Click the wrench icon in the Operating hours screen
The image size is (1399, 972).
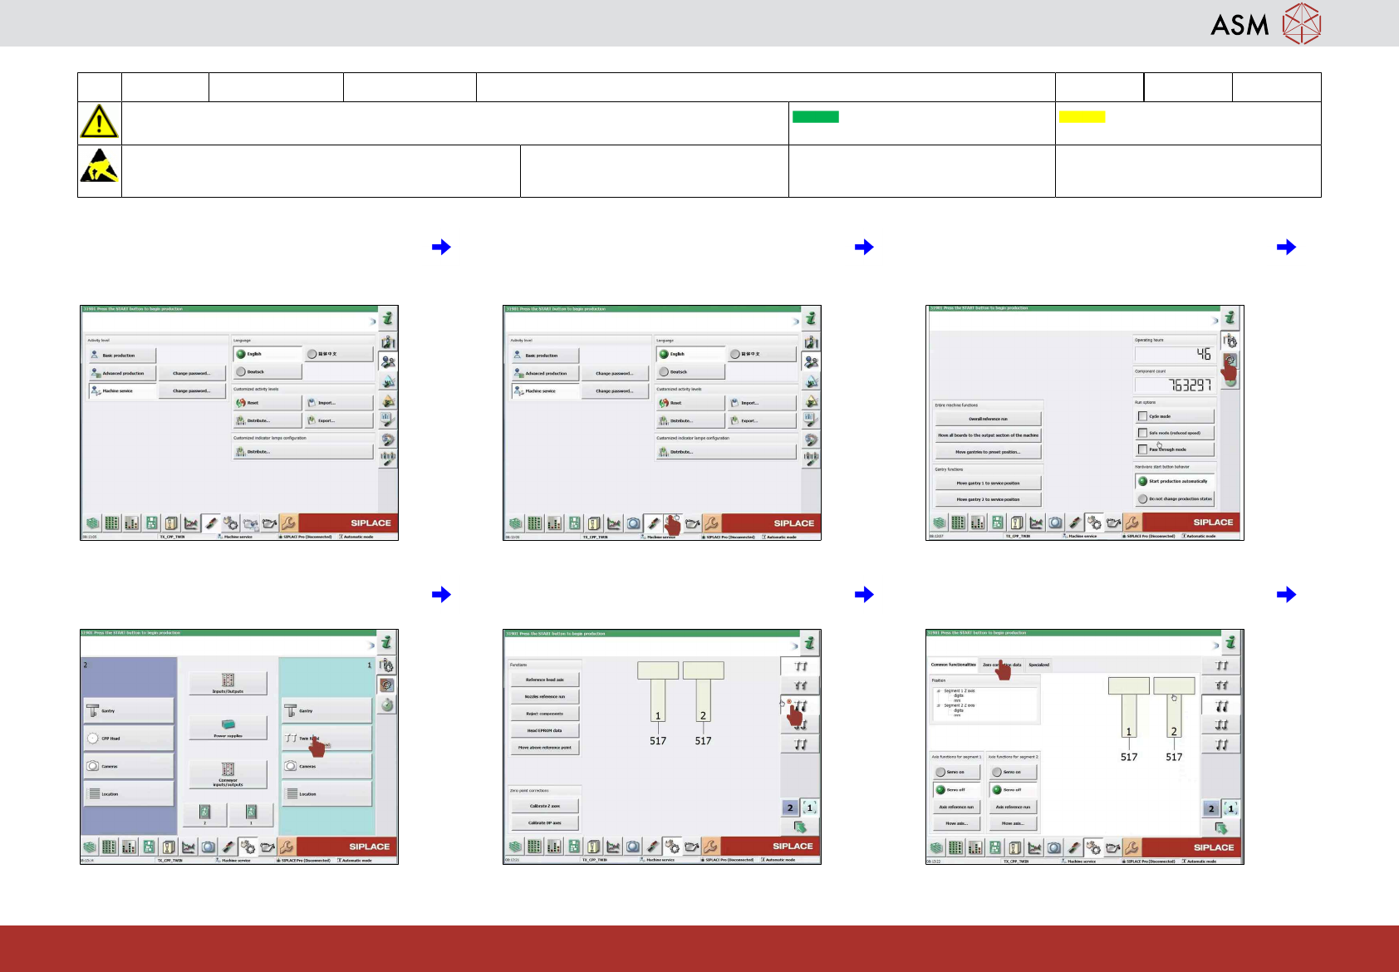(1131, 523)
